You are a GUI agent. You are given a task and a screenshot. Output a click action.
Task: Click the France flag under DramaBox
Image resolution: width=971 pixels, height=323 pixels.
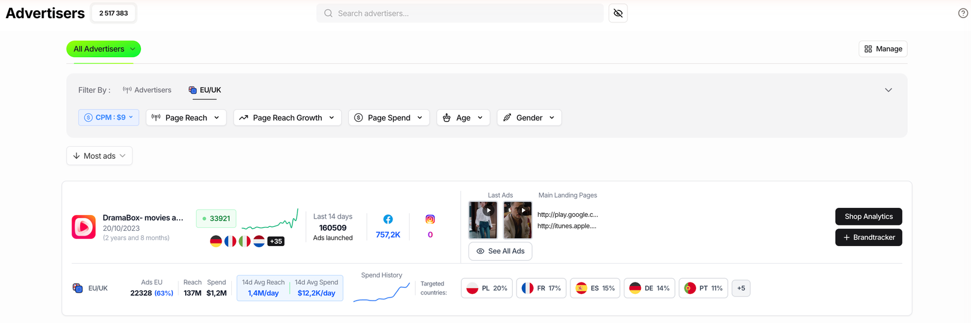[231, 241]
